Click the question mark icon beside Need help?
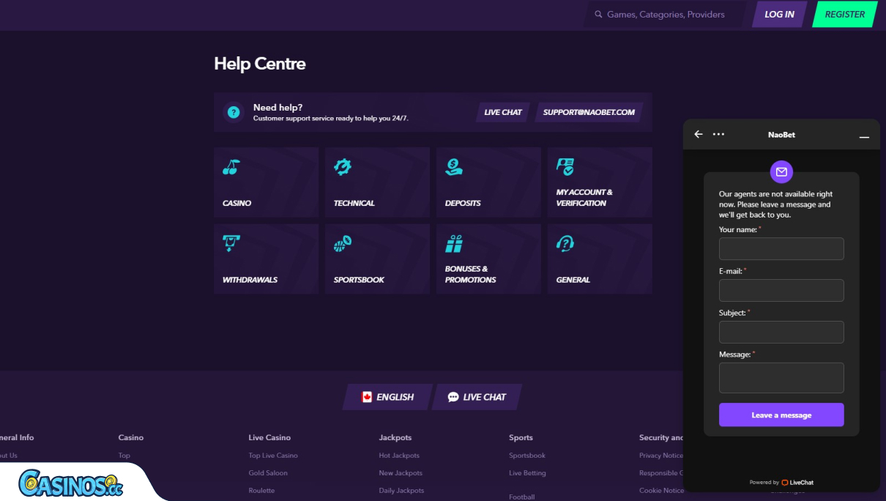The width and height of the screenshot is (886, 501). (234, 112)
